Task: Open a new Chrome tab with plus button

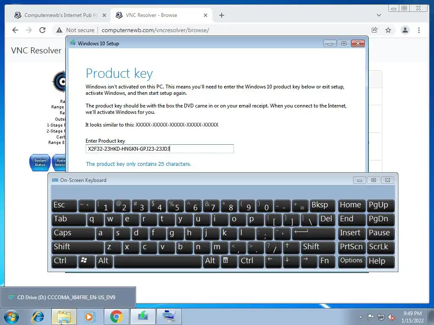Action: pos(222,15)
